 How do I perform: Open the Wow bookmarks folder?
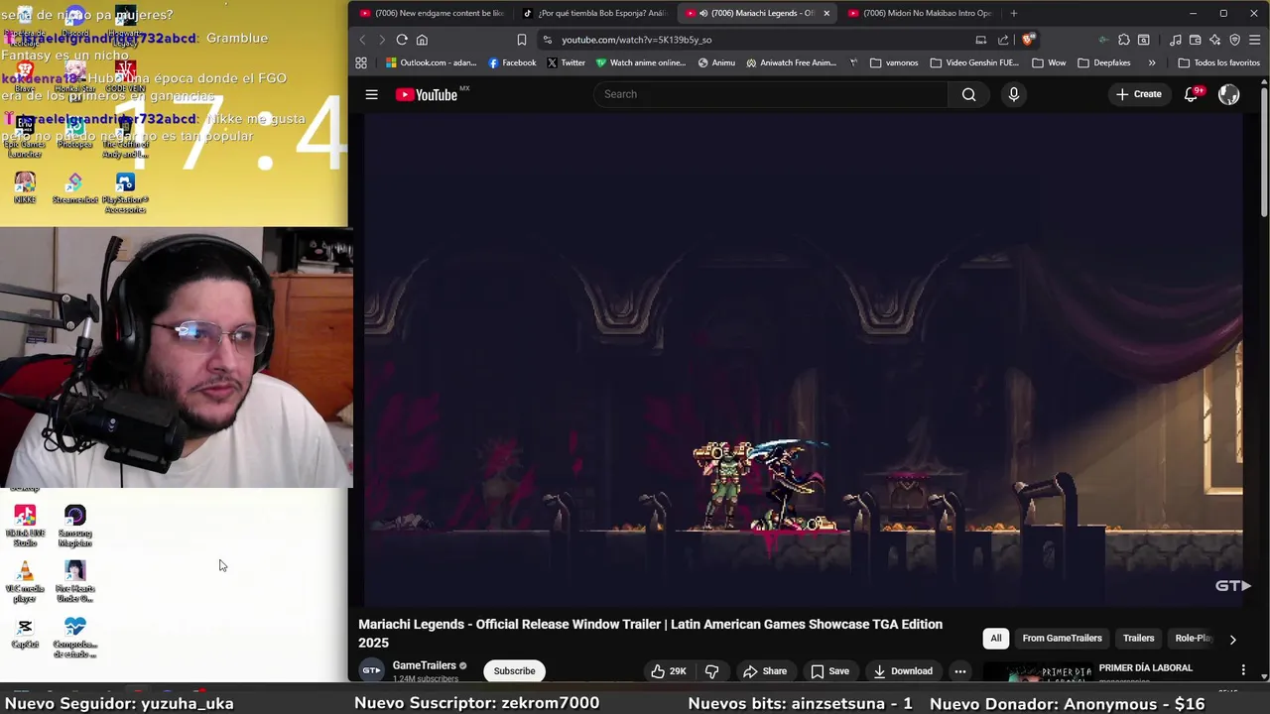pos(1049,62)
